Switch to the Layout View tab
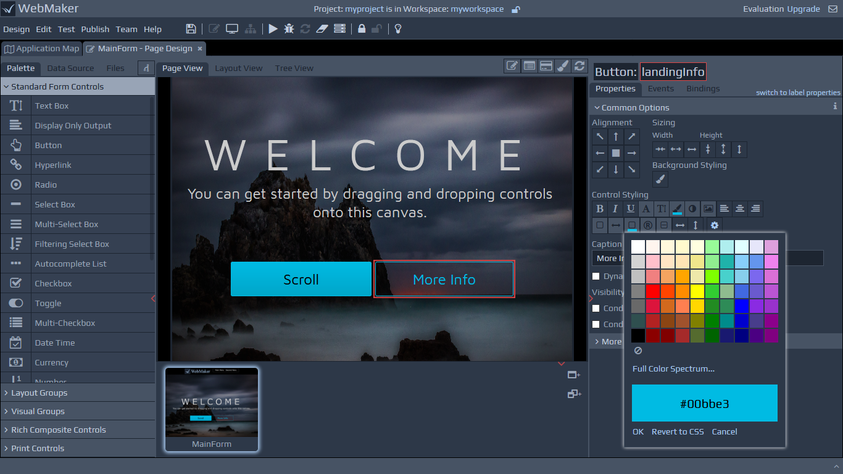This screenshot has height=474, width=843. click(239, 68)
